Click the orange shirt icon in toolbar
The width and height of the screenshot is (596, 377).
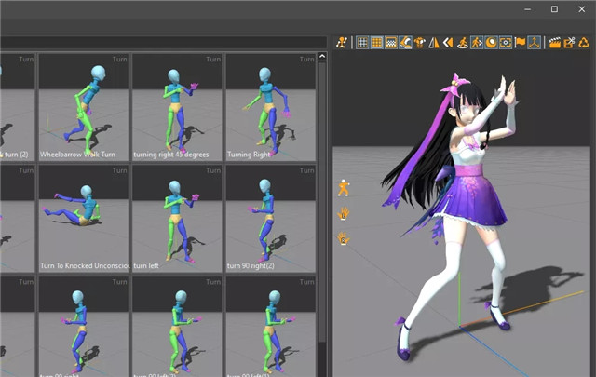[419, 42]
